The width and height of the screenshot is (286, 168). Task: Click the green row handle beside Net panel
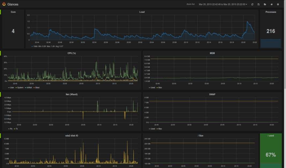1,95
